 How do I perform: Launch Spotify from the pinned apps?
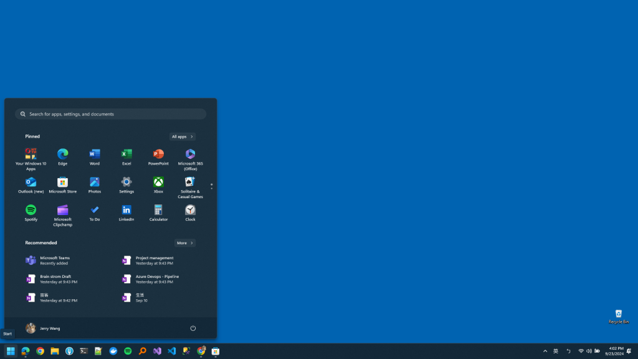31,213
